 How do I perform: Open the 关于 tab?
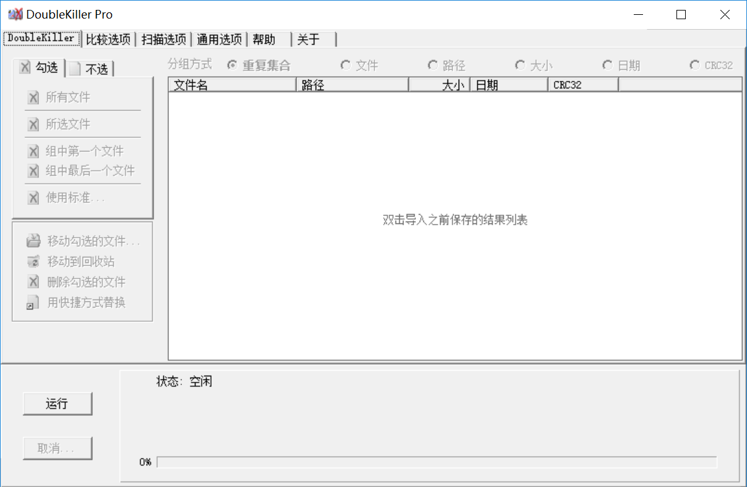coord(314,40)
